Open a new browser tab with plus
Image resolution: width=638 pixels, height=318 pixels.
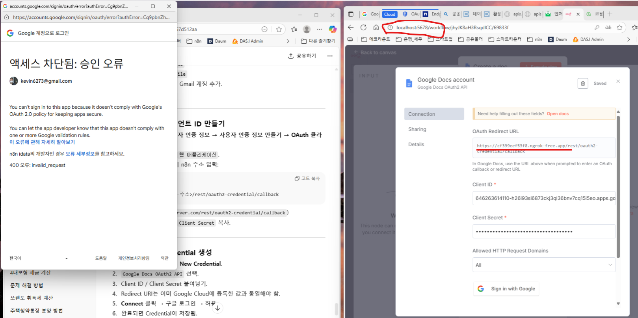click(x=610, y=14)
